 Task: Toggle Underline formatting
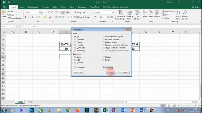pos(32,17)
